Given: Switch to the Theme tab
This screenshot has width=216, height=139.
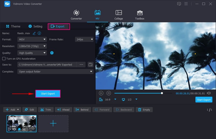Looking at the screenshot, I should tap(13, 26).
